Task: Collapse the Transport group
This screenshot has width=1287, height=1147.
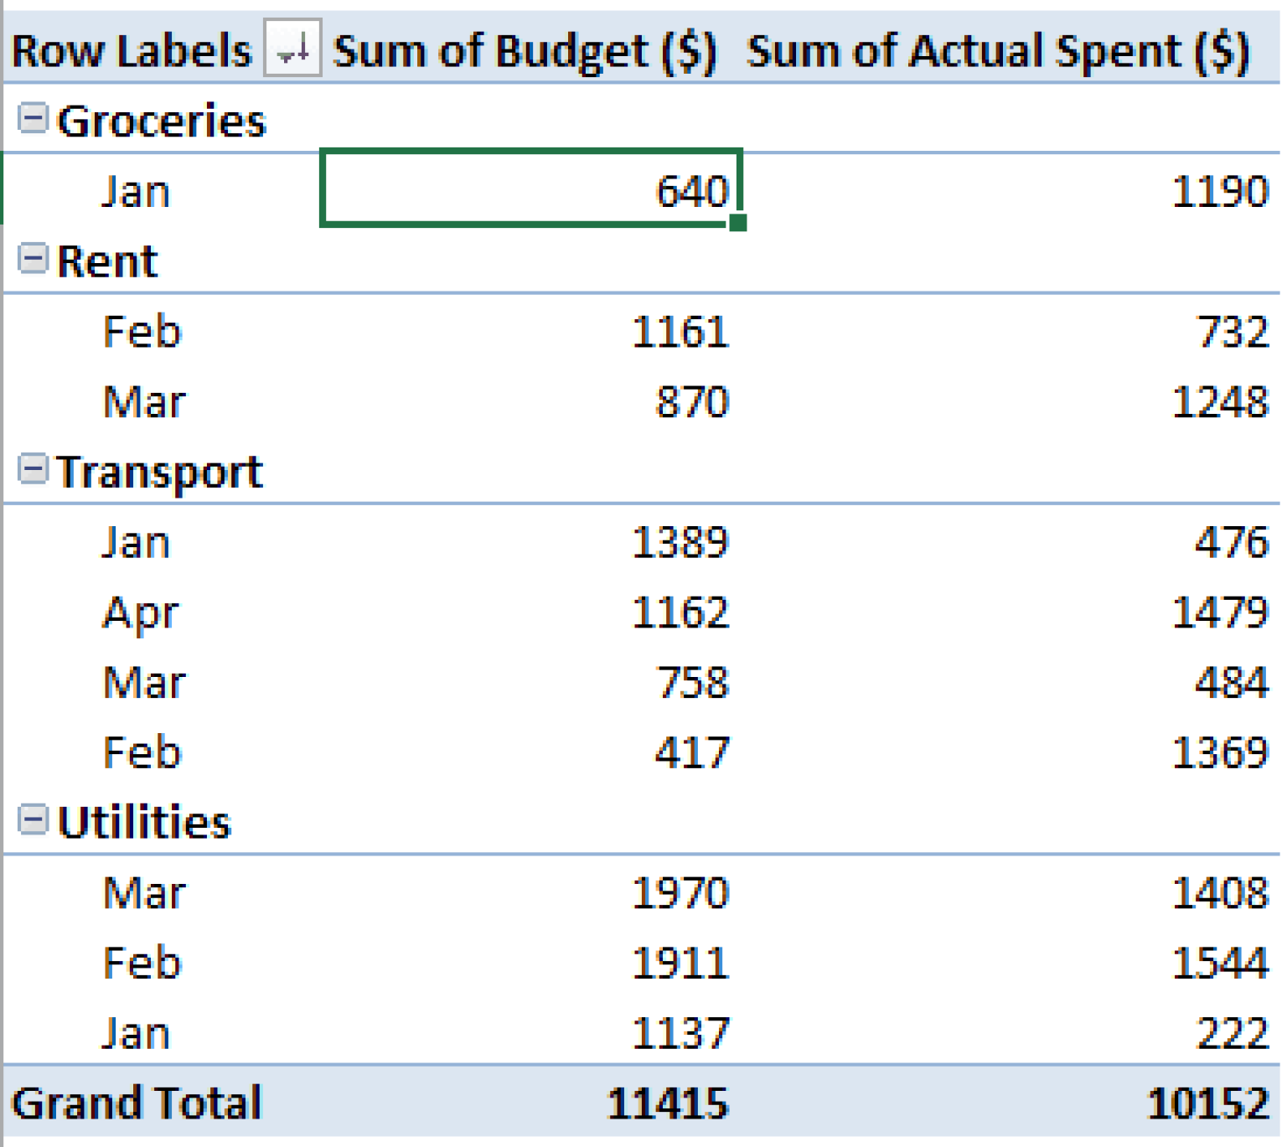Action: pos(33,469)
